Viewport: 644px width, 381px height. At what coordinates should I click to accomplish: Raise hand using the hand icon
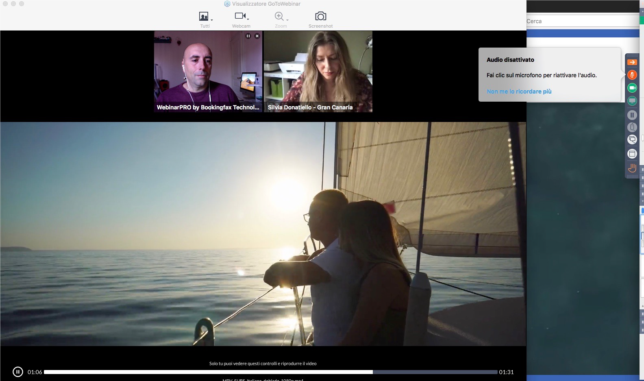click(x=632, y=168)
